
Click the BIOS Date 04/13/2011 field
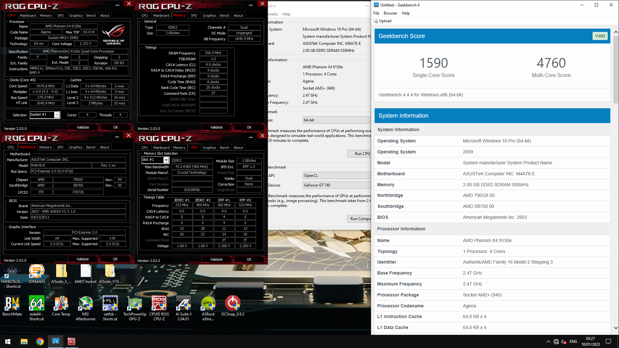78,217
